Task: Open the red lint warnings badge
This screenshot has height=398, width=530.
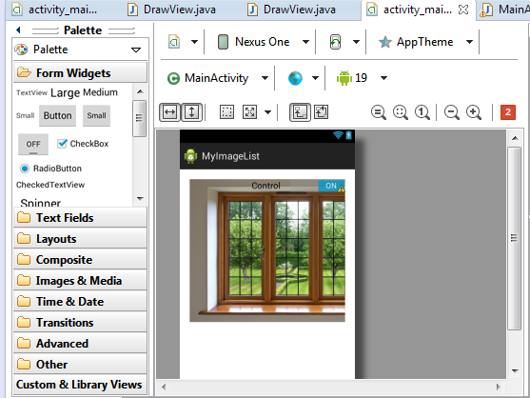Action: [x=508, y=112]
